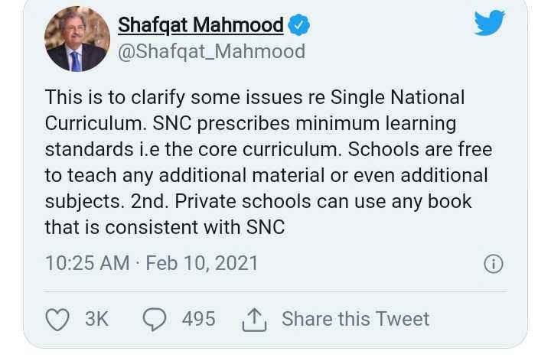Image resolution: width=551 pixels, height=364 pixels.
Task: Click the share upload arrow icon
Action: (253, 318)
